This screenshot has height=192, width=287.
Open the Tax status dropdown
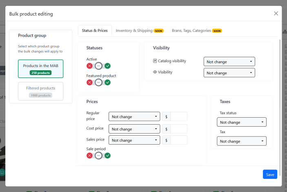point(241,122)
